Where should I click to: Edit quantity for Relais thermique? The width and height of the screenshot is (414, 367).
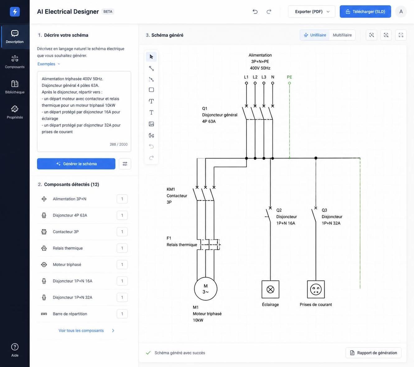[122, 248]
